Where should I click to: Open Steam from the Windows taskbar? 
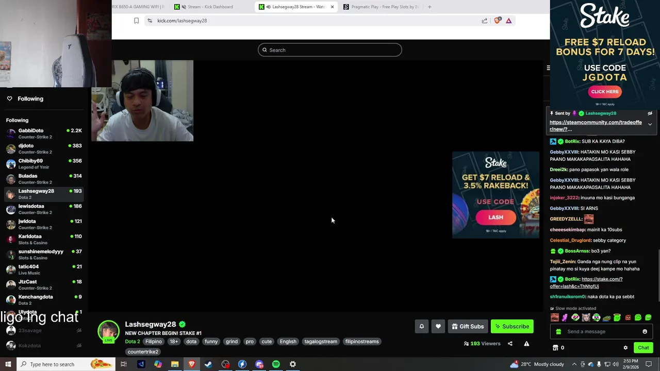coord(208,364)
